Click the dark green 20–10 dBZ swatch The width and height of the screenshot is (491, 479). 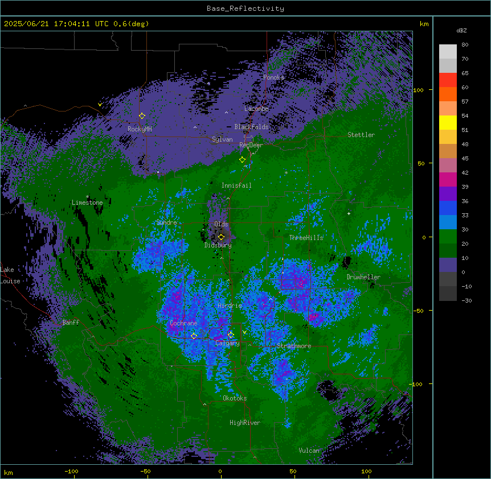click(448, 251)
